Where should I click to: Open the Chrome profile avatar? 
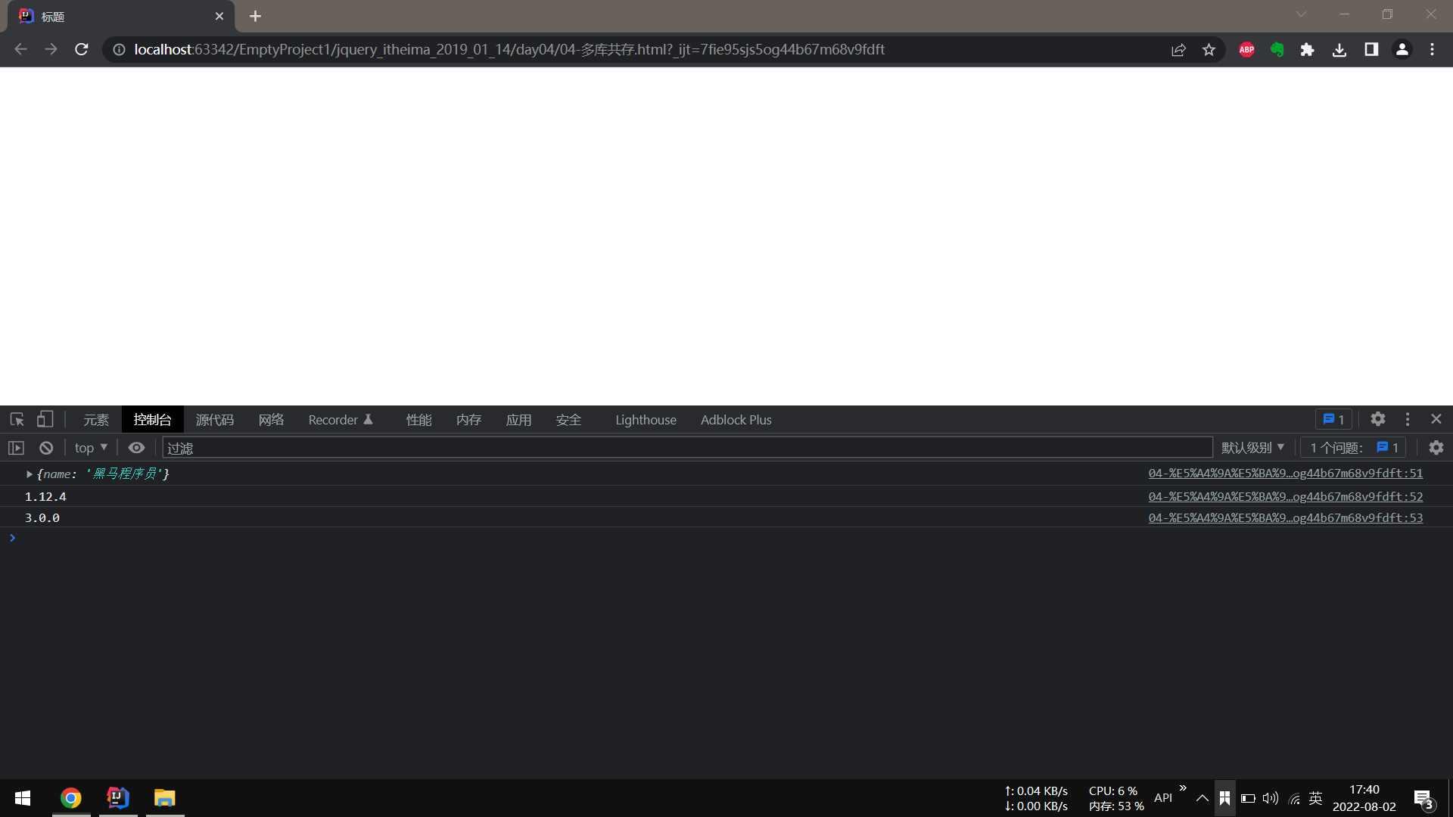[1402, 50]
